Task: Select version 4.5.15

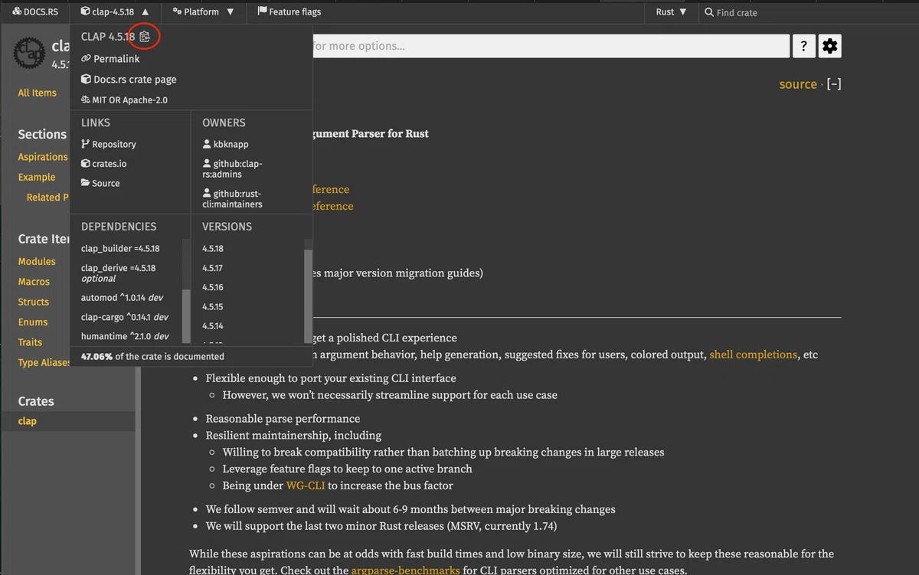Action: pyautogui.click(x=213, y=306)
